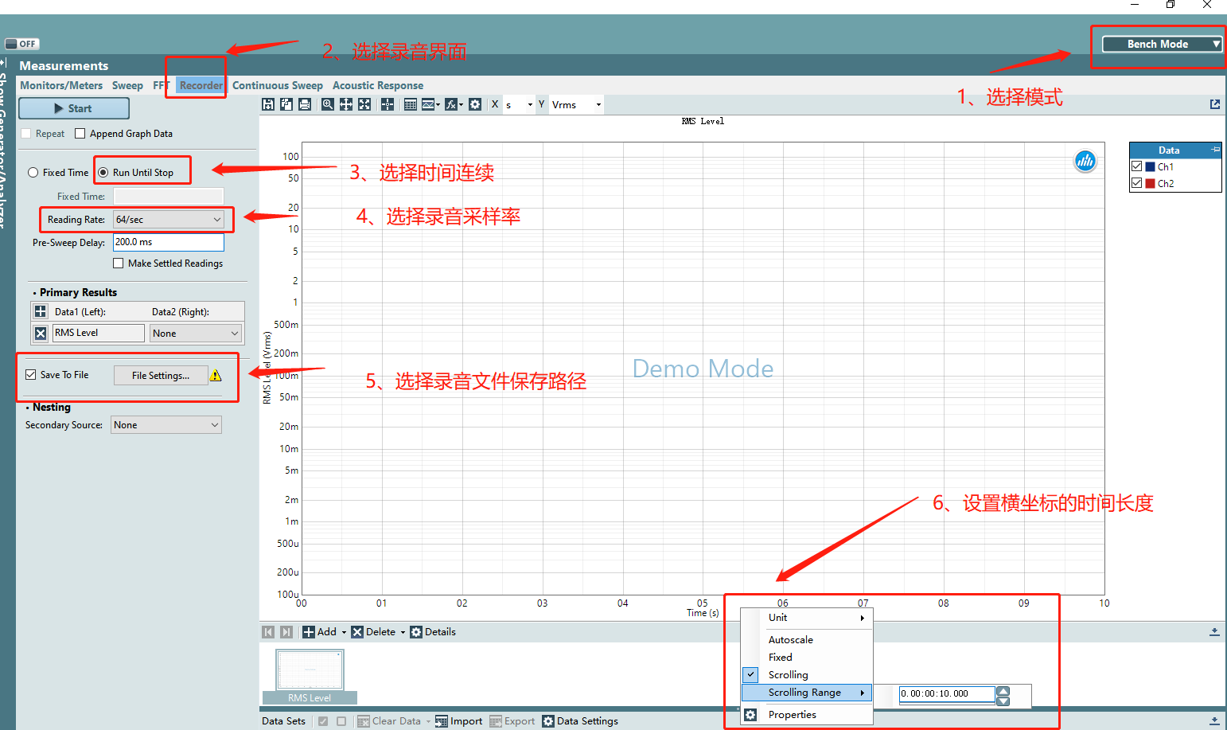The height and width of the screenshot is (730, 1227).
Task: Click the copy graph icon
Action: click(286, 104)
